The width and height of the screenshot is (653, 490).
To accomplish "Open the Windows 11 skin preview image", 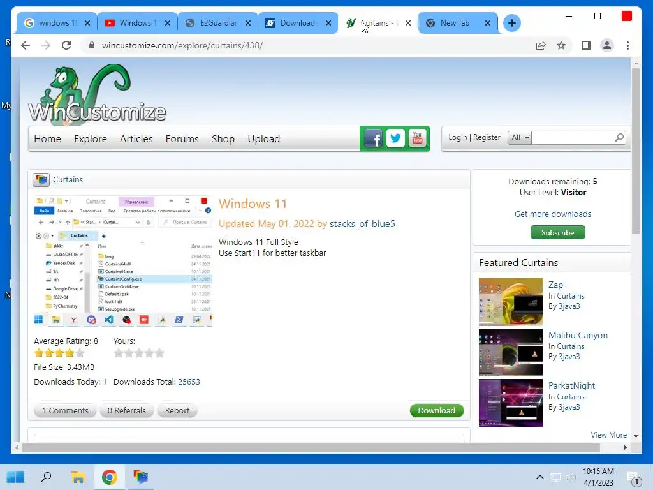I will pyautogui.click(x=123, y=261).
